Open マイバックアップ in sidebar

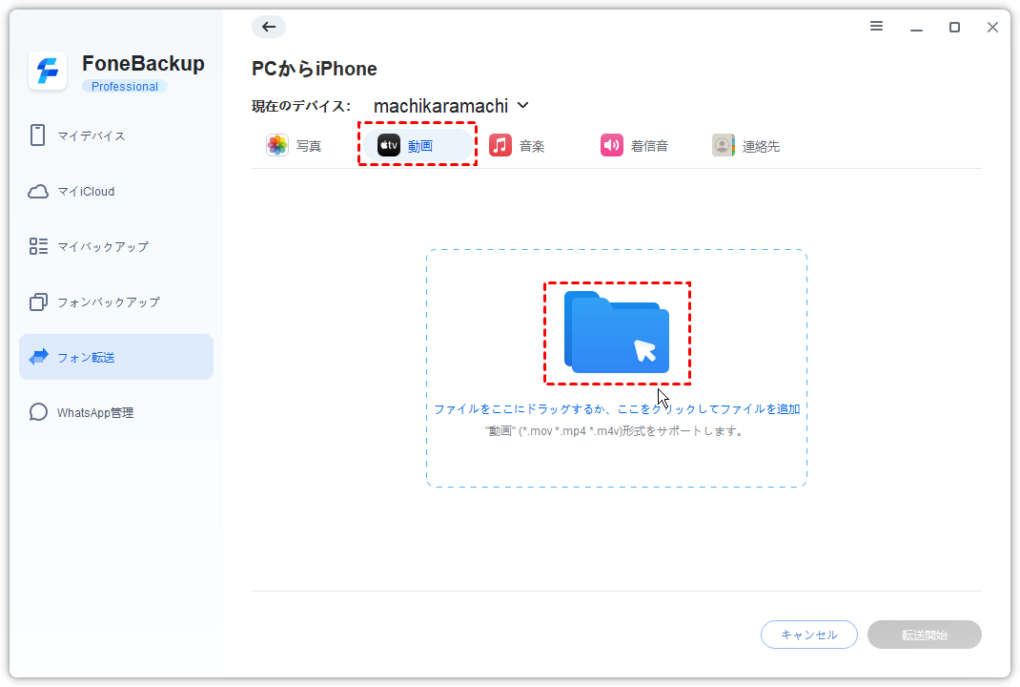[x=115, y=246]
